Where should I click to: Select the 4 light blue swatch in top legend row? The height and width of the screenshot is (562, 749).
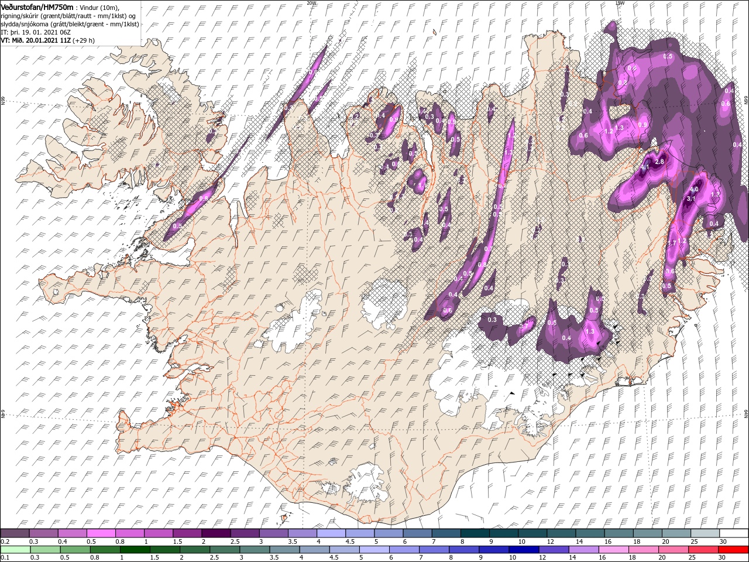[331, 533]
